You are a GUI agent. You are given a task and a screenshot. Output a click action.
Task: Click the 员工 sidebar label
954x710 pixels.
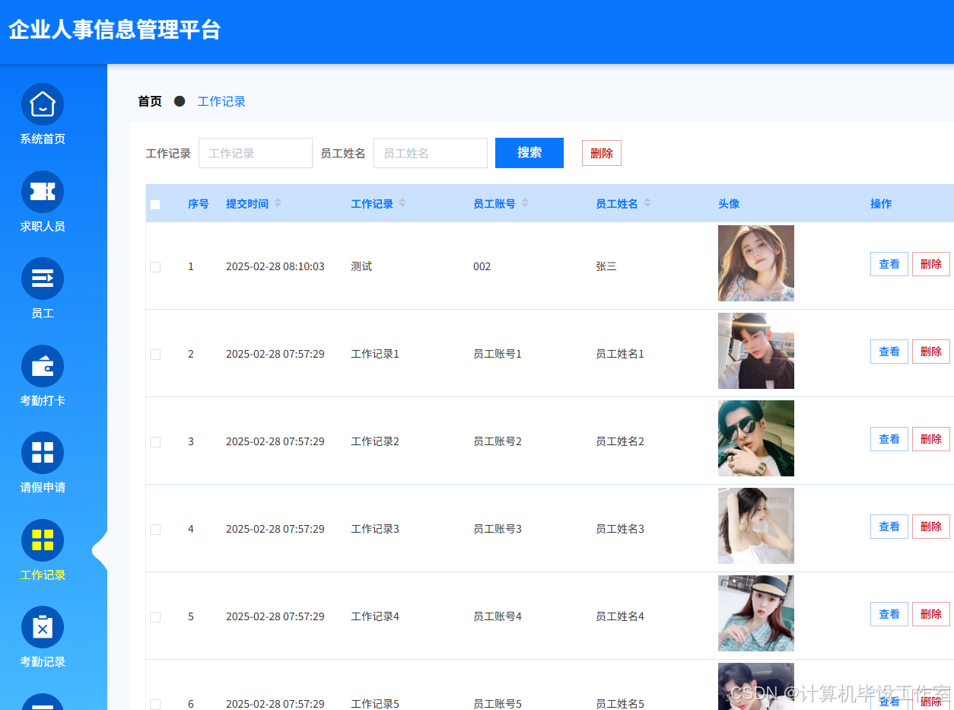[43, 314]
